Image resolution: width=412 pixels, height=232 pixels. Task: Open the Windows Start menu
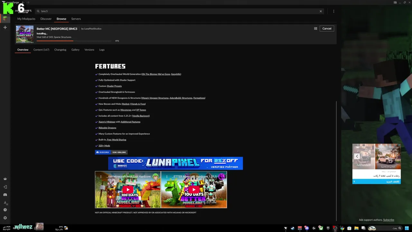[x=407, y=228]
